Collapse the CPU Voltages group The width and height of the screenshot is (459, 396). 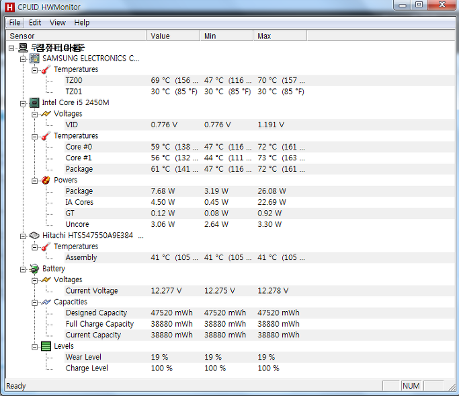34,114
